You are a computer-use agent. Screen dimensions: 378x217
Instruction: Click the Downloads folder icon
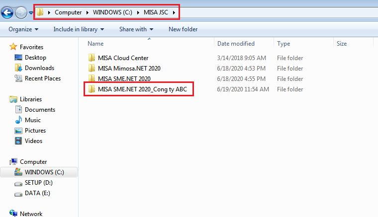[18, 68]
